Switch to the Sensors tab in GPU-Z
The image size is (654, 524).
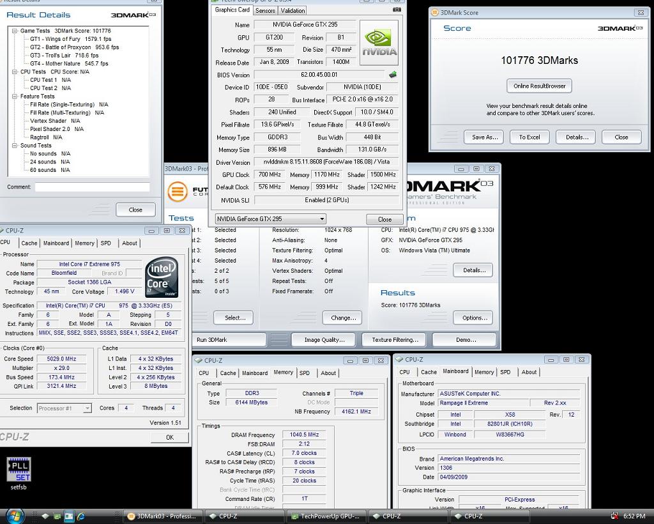[265, 10]
